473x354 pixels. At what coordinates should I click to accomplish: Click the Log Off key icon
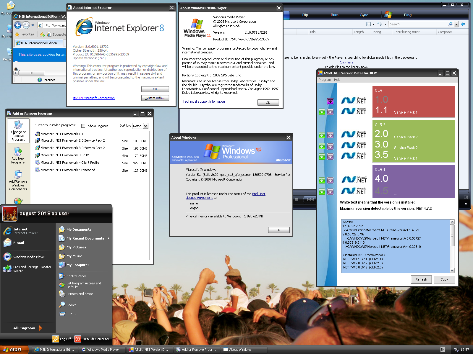point(56,339)
